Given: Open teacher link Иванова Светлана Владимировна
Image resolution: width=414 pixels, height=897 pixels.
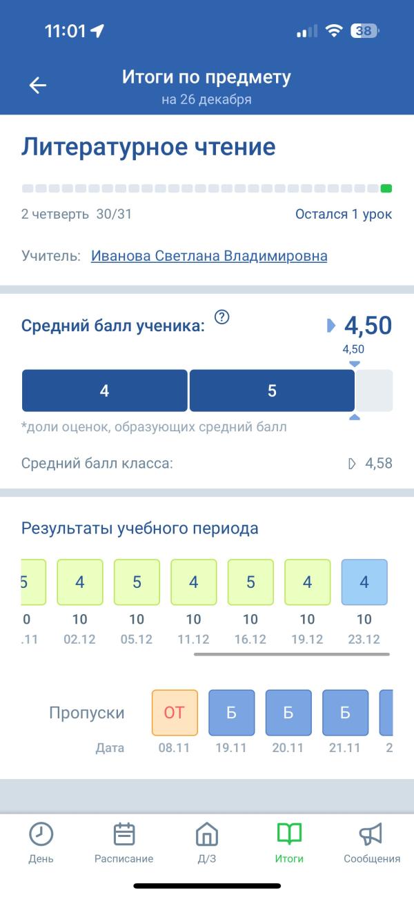Looking at the screenshot, I should [x=209, y=256].
